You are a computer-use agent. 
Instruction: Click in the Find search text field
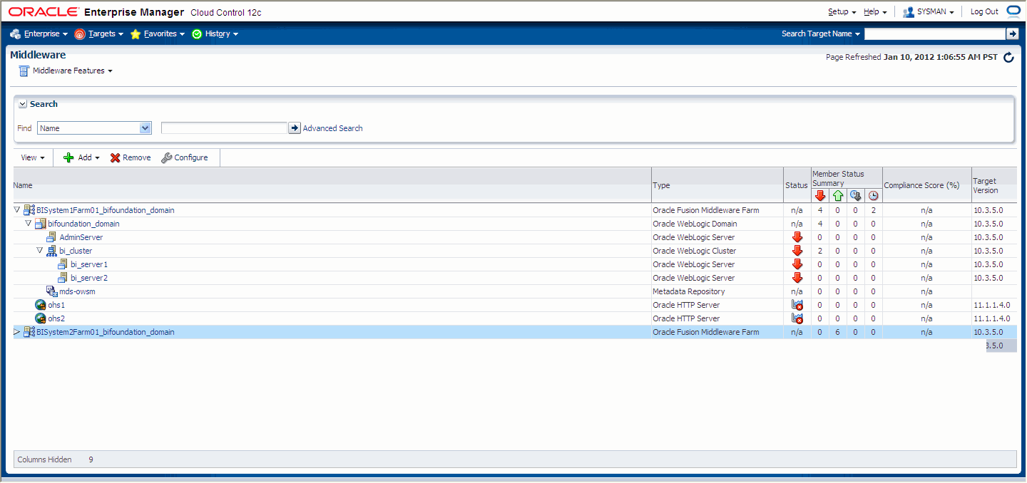click(224, 128)
